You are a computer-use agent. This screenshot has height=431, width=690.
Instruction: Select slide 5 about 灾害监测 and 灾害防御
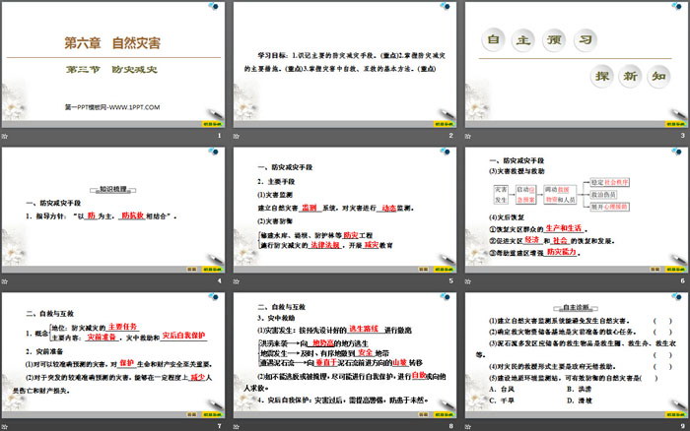tap(345, 209)
